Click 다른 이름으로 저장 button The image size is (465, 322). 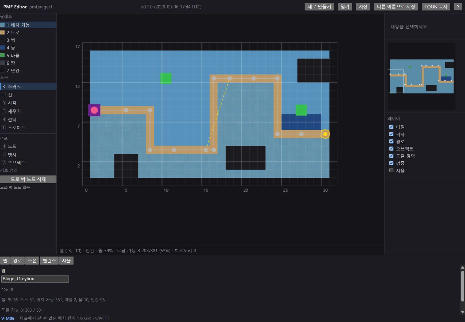point(396,7)
